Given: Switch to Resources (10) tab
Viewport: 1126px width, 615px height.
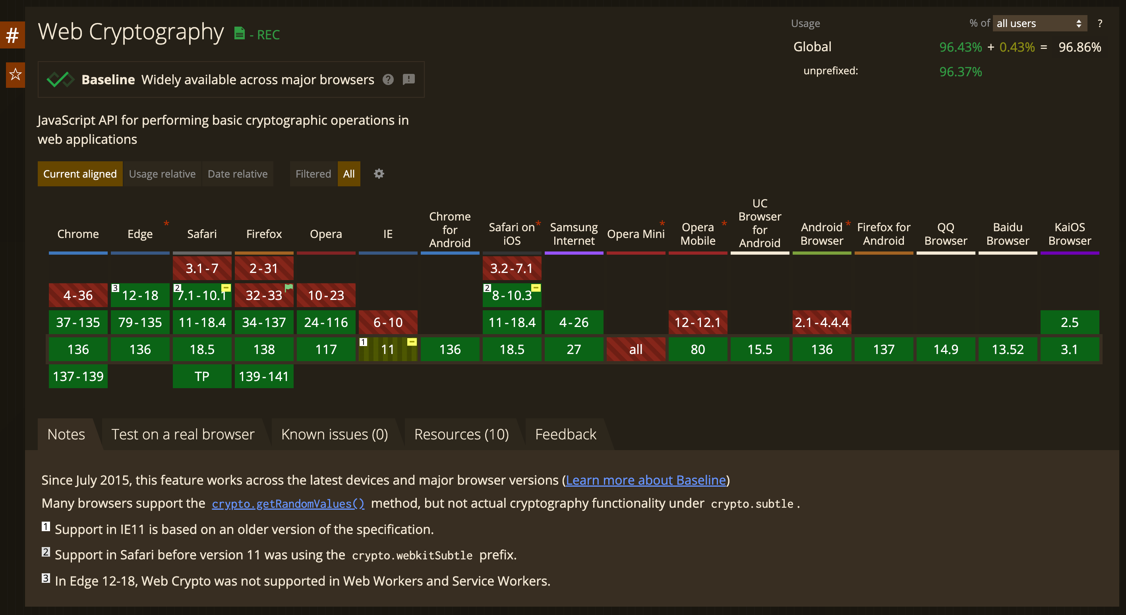Looking at the screenshot, I should [461, 434].
